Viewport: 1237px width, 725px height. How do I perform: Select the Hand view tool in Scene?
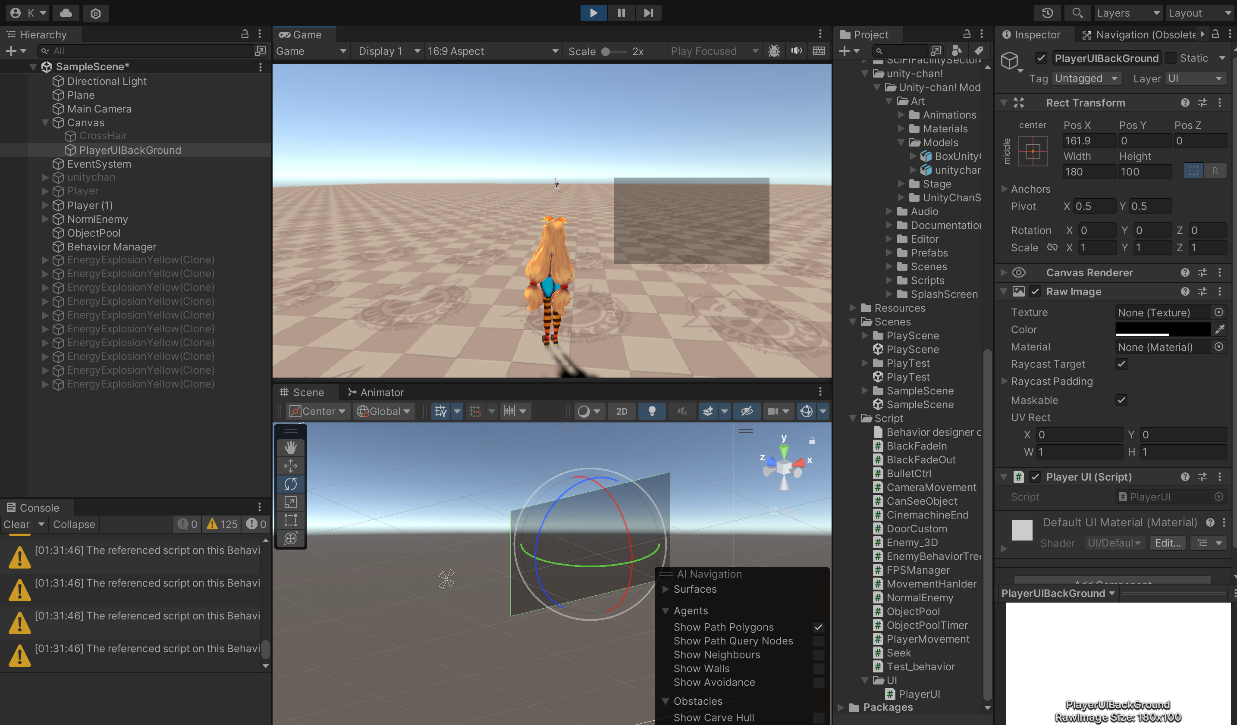[291, 447]
